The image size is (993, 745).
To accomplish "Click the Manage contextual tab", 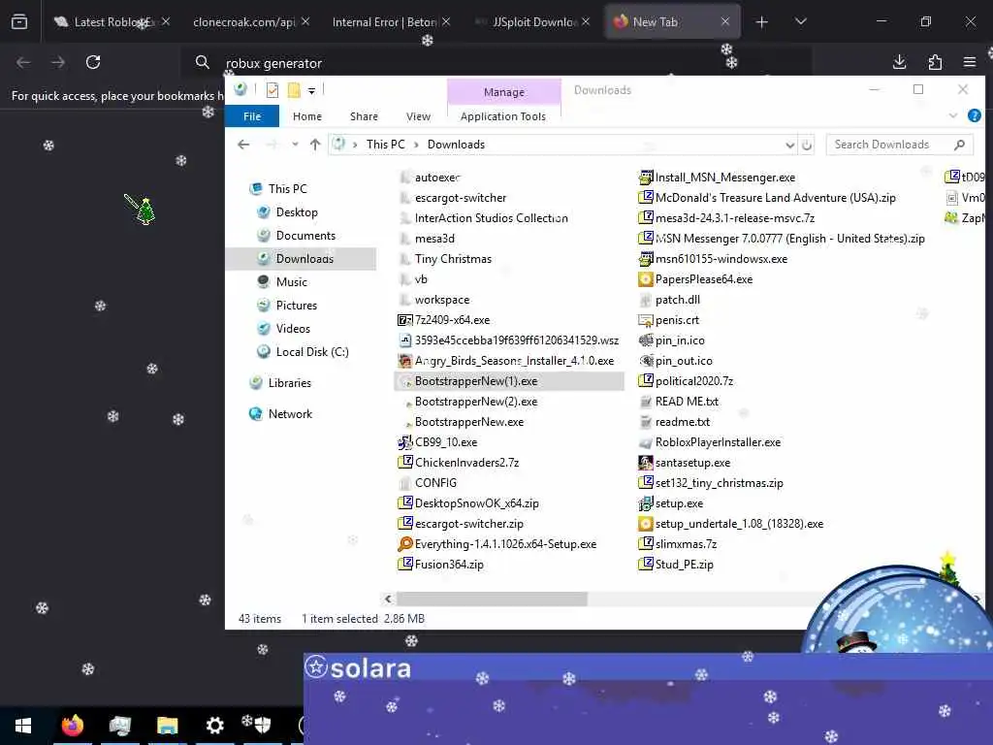I will click(x=504, y=92).
